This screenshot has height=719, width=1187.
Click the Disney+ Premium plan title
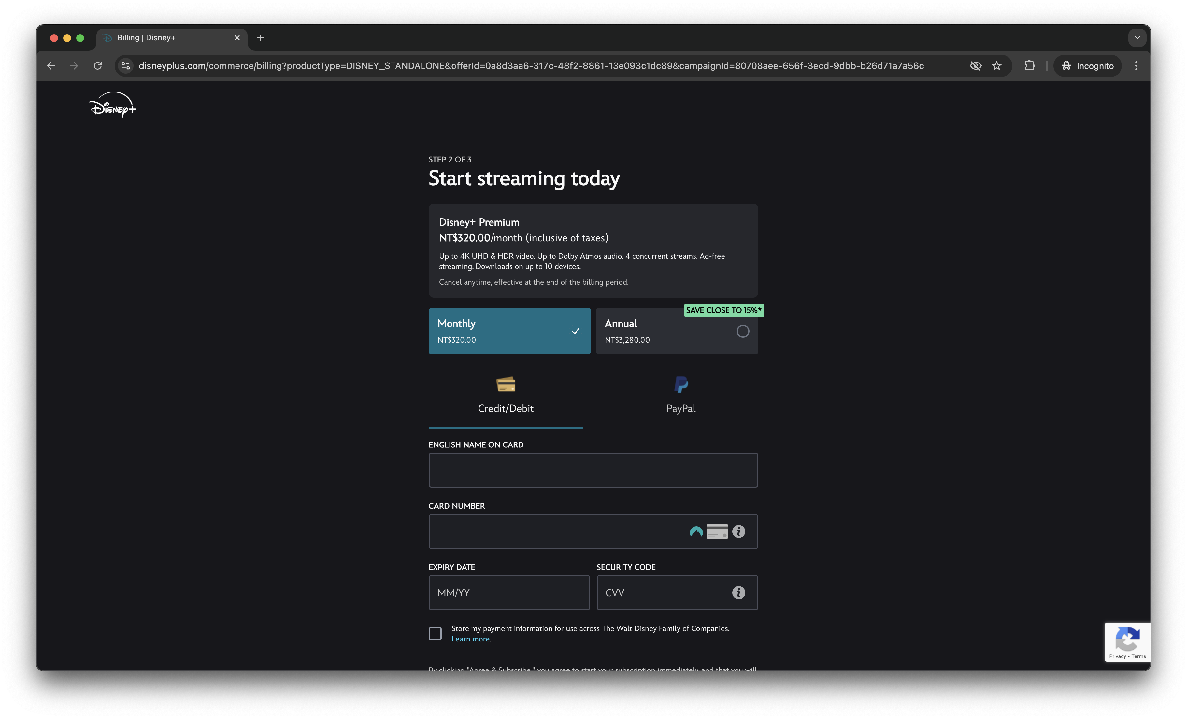479,222
